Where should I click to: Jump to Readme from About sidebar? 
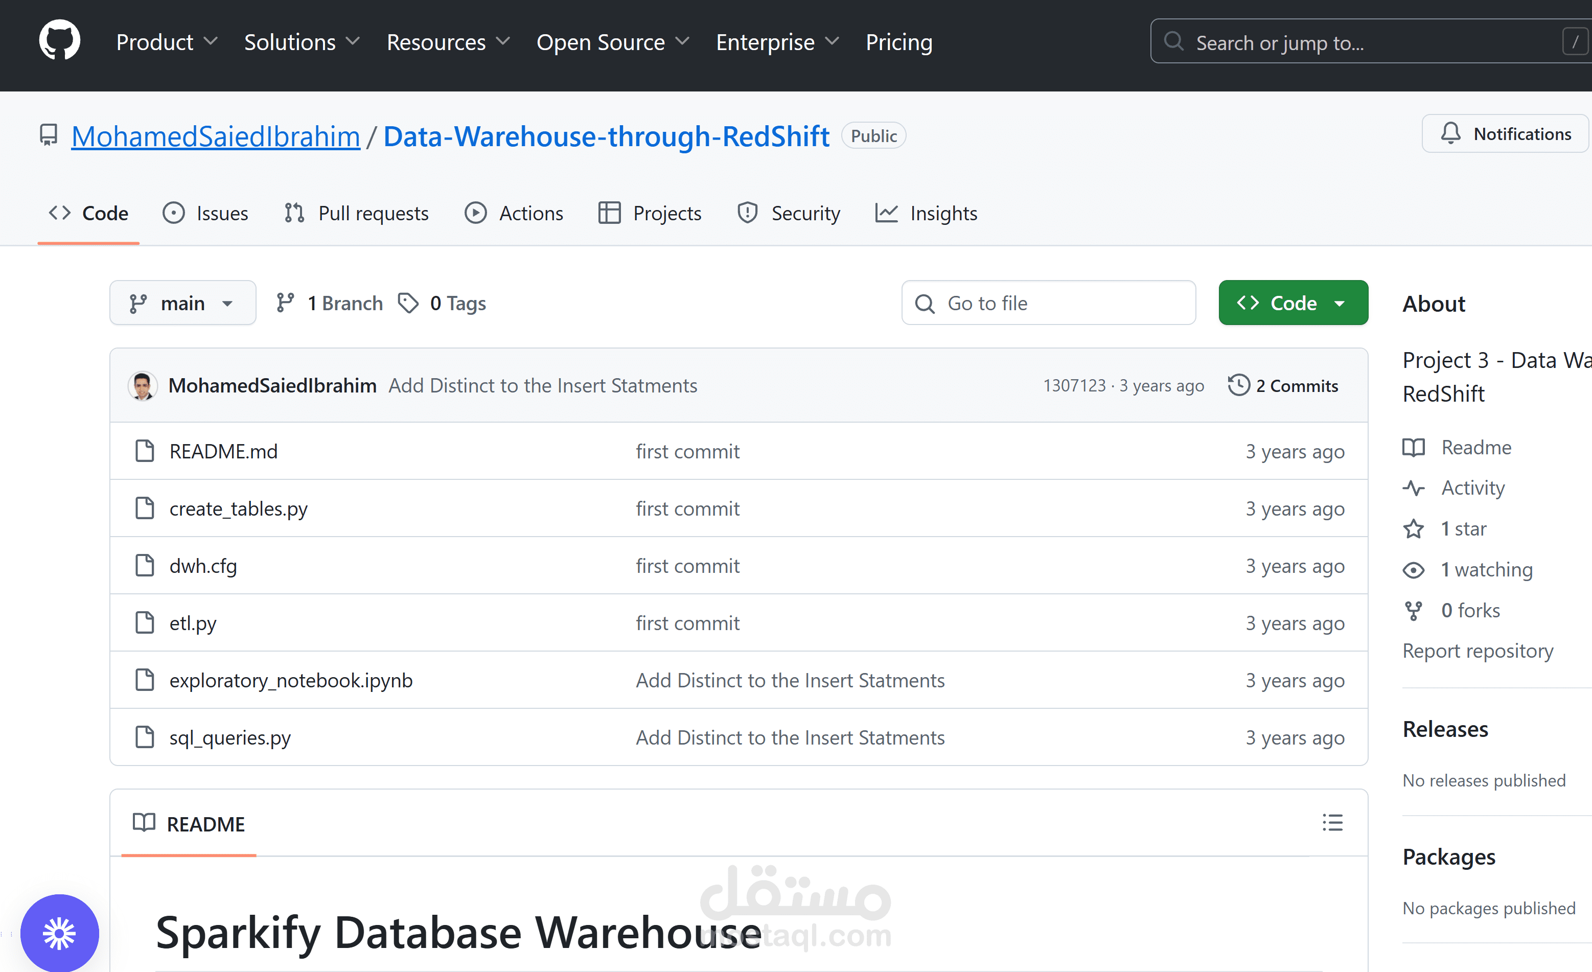click(1457, 447)
